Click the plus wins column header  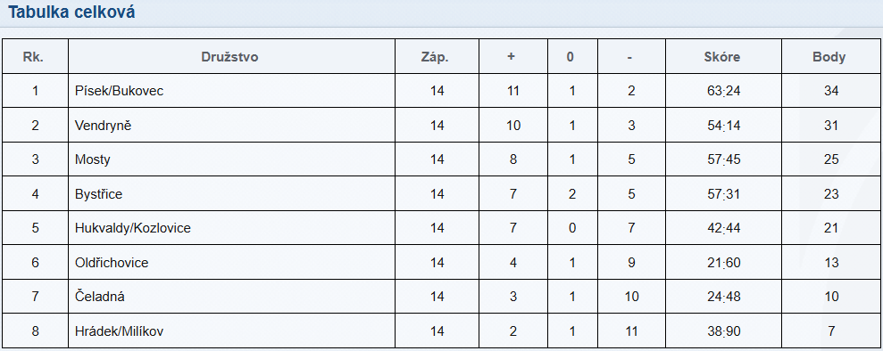pyautogui.click(x=512, y=57)
